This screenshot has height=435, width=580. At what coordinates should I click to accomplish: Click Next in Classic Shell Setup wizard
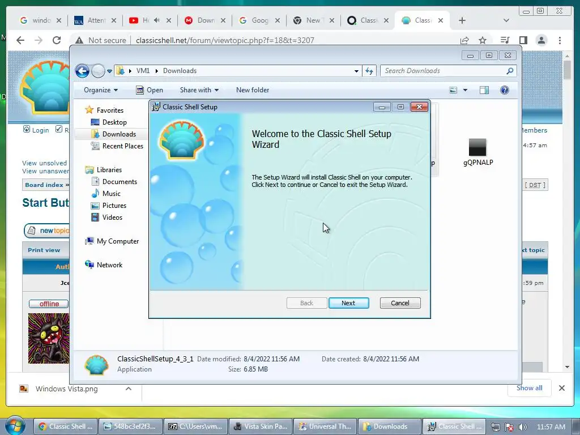click(x=348, y=303)
